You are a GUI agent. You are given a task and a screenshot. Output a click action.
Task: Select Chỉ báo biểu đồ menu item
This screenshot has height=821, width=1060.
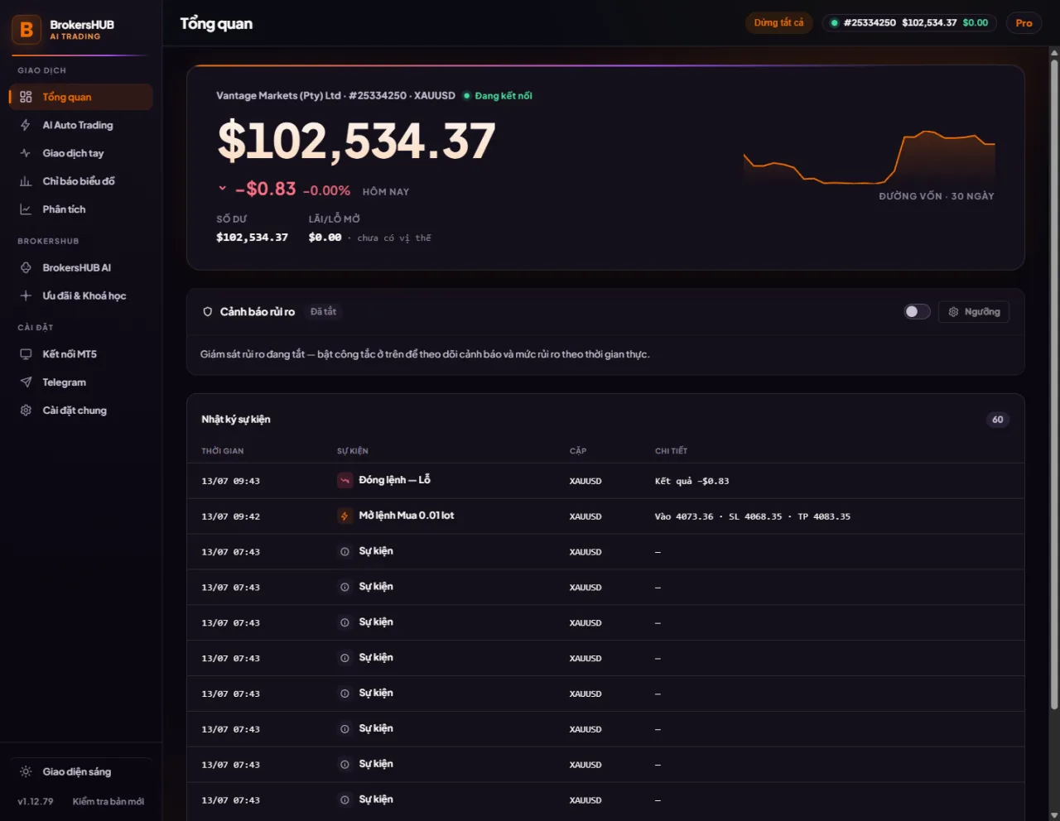click(81, 181)
